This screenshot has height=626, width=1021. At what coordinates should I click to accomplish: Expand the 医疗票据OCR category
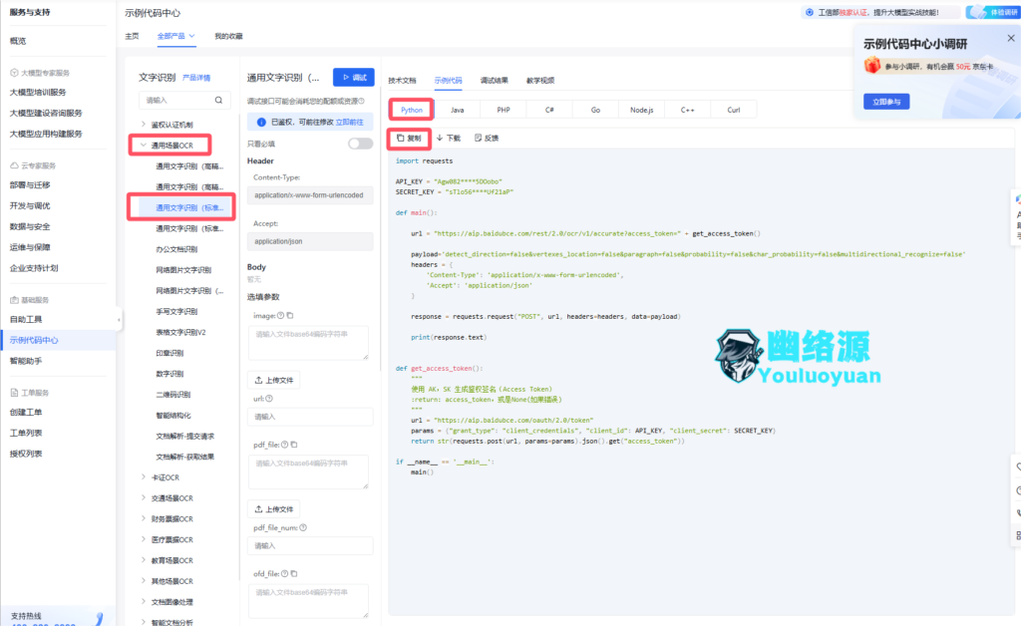pyautogui.click(x=144, y=539)
